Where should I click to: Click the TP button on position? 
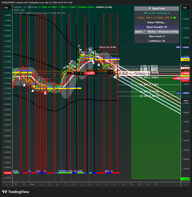76,73
